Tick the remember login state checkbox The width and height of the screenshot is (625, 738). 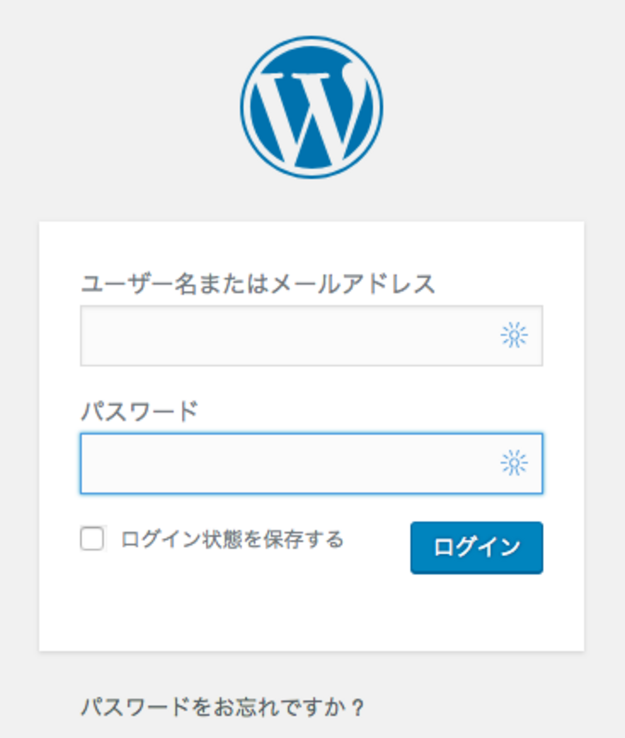click(92, 538)
